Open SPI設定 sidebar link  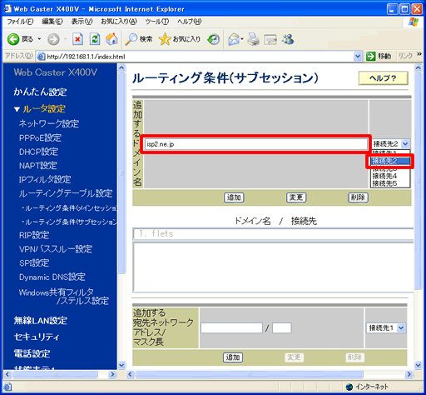tap(34, 263)
